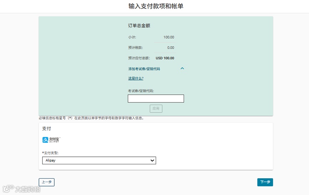Go back with the 上一步 button
The width and height of the screenshot is (309, 195).
[x=46, y=182]
